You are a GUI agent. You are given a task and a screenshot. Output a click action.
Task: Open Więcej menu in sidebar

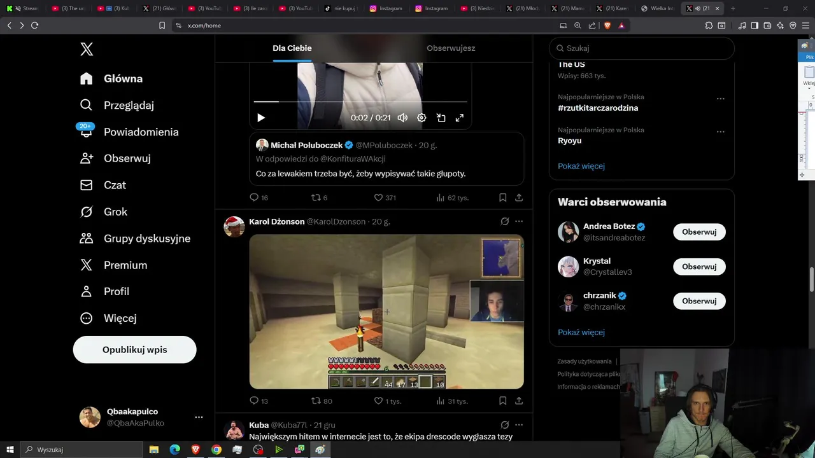(x=108, y=318)
